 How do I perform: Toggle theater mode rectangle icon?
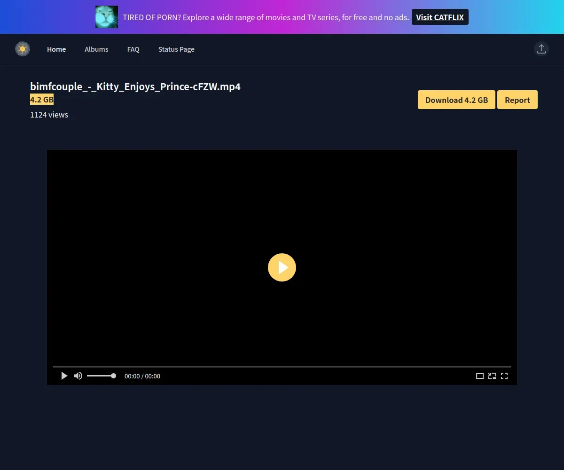480,376
